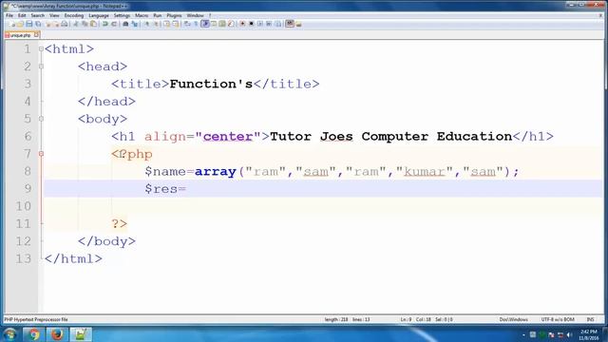Screen dimensions: 608x342
Task: Open Firefox from the taskbar
Action: (57, 334)
